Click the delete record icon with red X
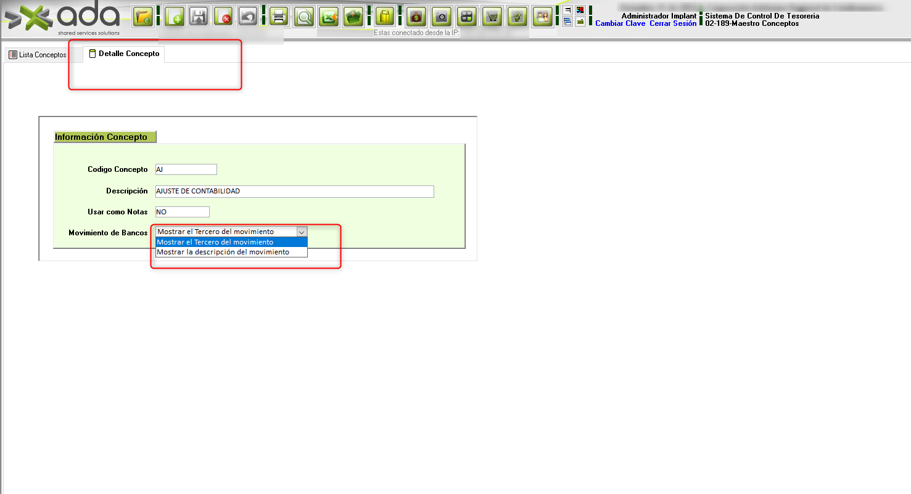This screenshot has height=494, width=911. [223, 17]
